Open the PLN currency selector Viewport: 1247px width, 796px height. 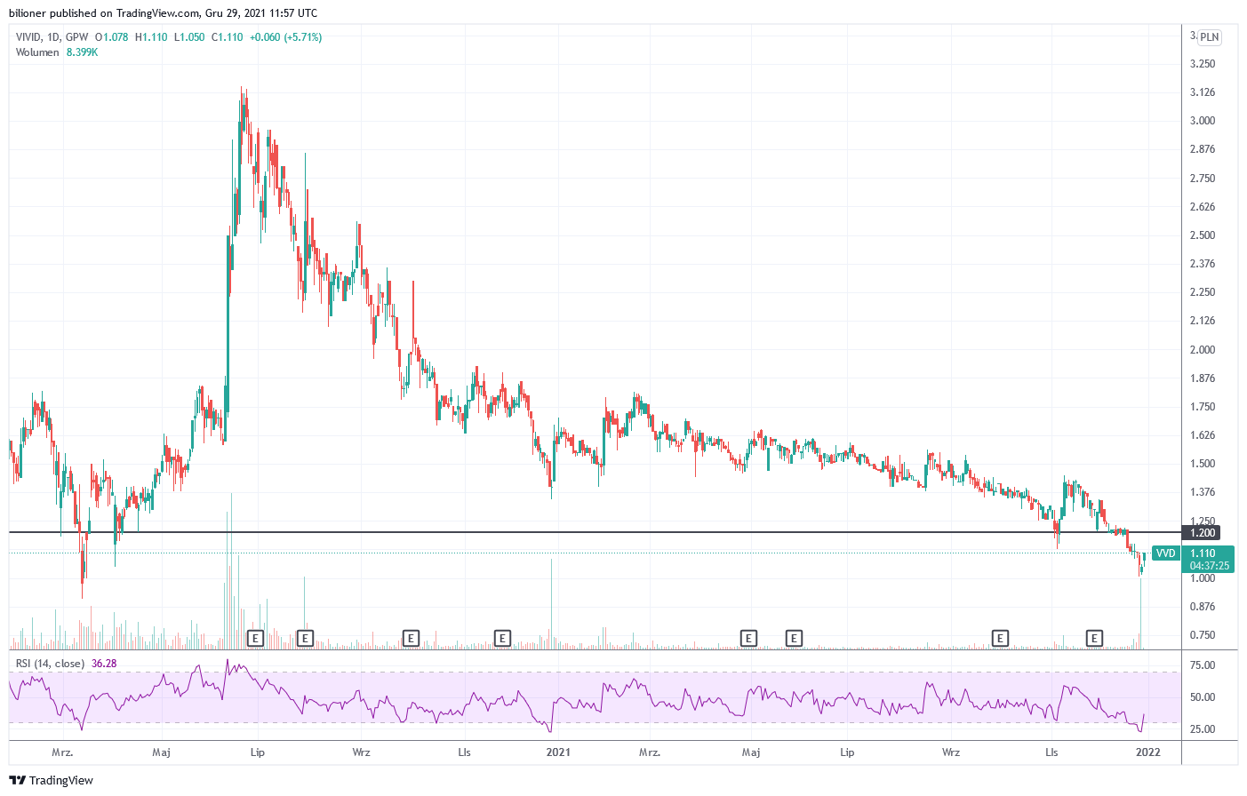point(1209,37)
